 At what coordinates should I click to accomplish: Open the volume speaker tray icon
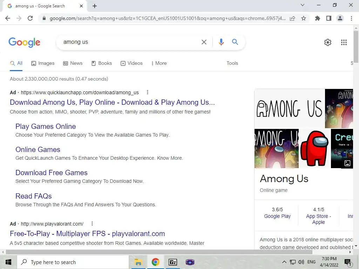pos(301,262)
